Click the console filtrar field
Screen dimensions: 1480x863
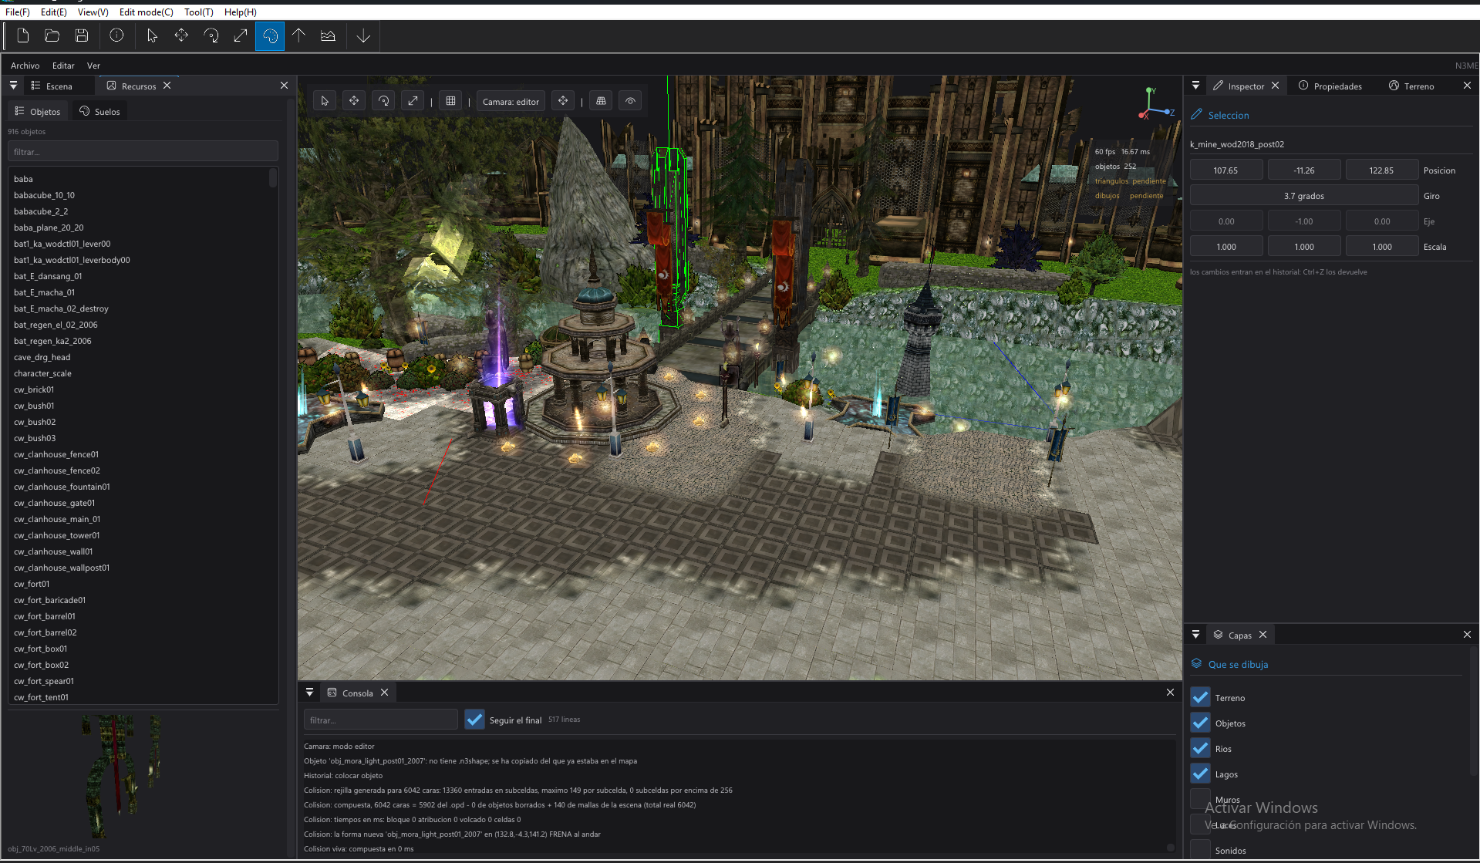380,720
